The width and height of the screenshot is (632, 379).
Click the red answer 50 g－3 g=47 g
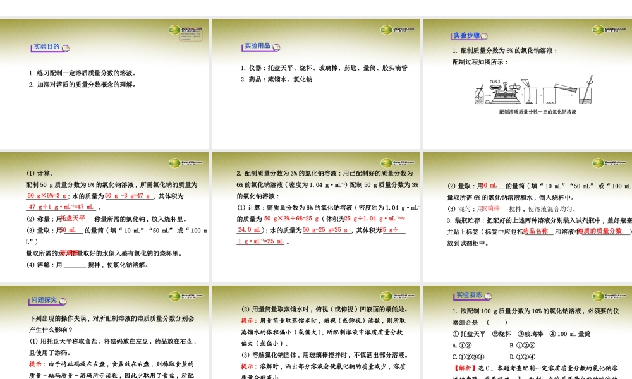tap(128, 196)
